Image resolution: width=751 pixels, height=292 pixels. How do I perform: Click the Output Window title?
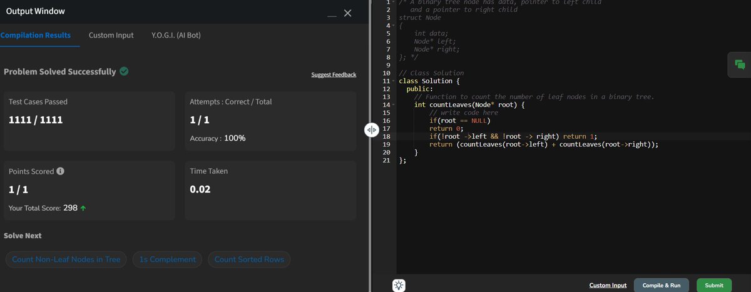[35, 11]
